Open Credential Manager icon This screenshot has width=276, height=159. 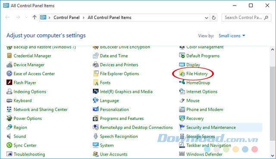pos(9,56)
